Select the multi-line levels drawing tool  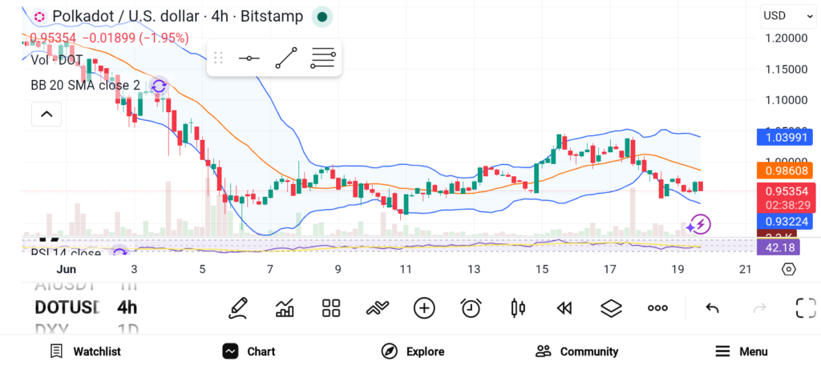(323, 58)
